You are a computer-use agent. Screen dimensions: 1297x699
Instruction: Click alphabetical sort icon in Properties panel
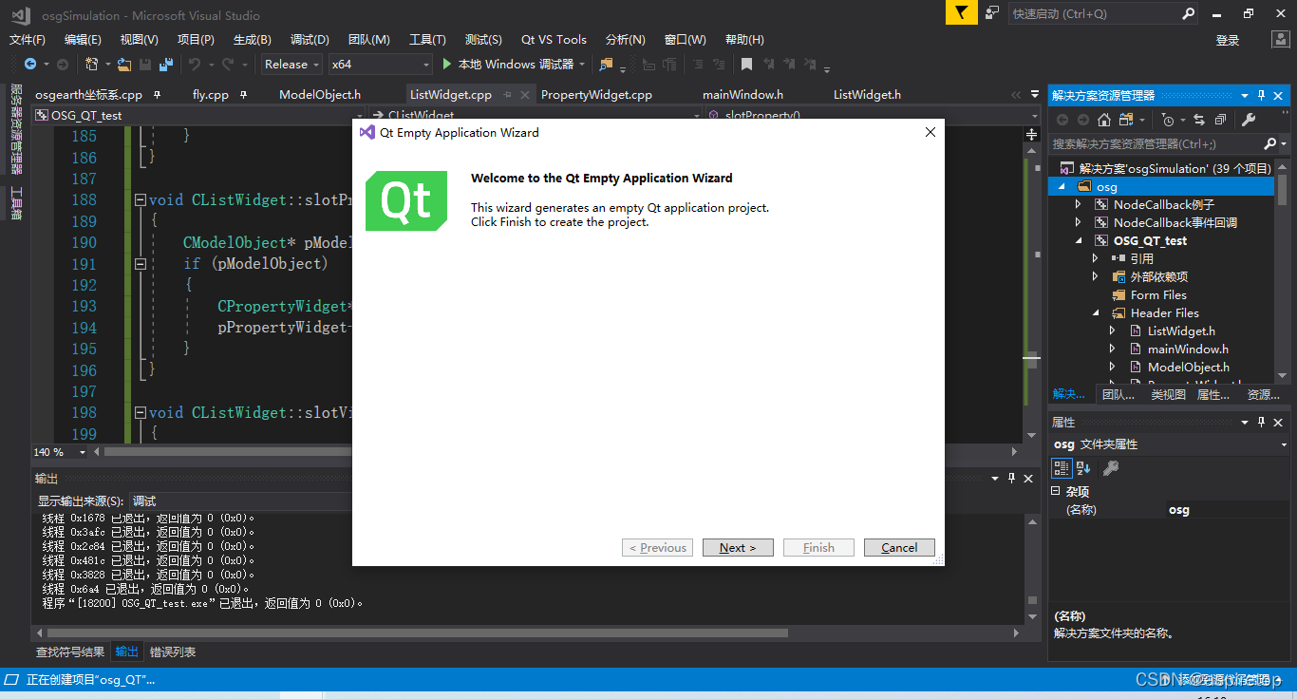1083,468
